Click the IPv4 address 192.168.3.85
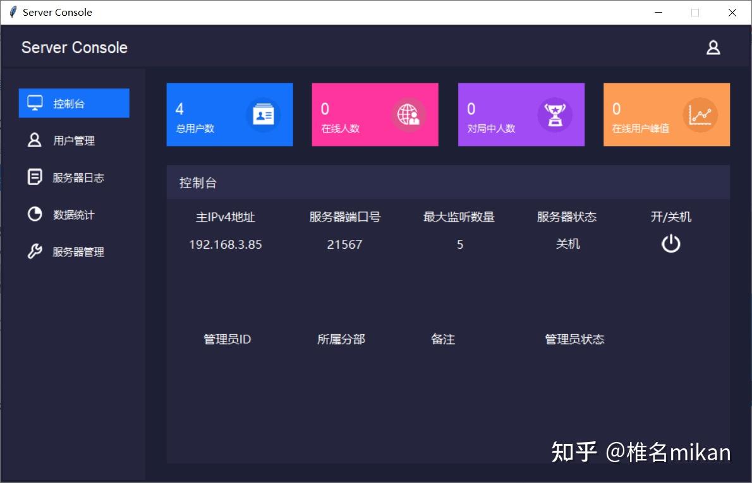Viewport: 752px width, 483px height. 226,244
